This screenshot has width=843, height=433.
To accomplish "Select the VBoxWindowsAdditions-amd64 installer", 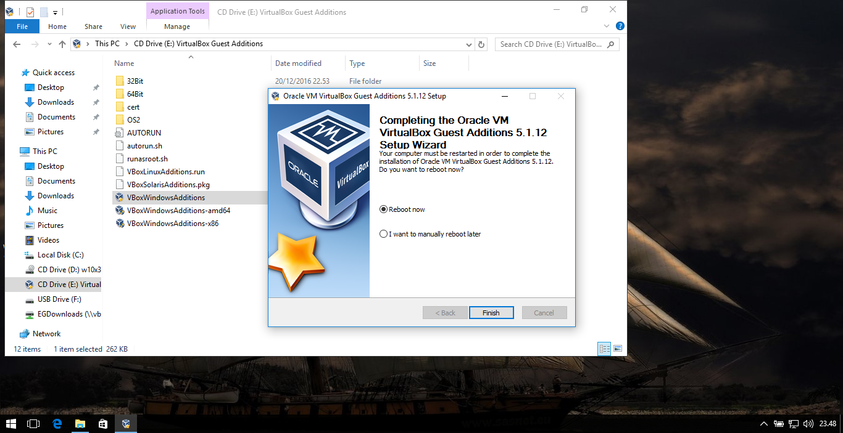I will (x=178, y=211).
